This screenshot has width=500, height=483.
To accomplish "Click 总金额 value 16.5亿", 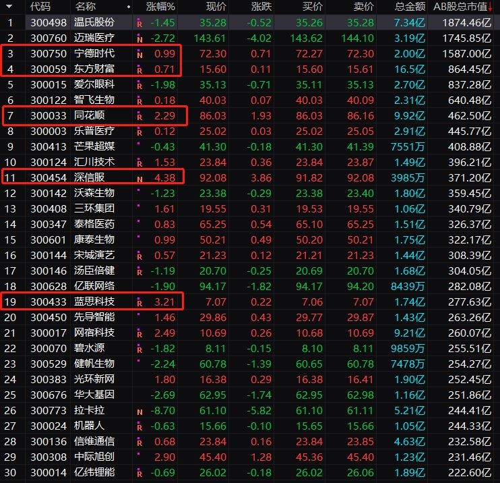I will pos(410,69).
